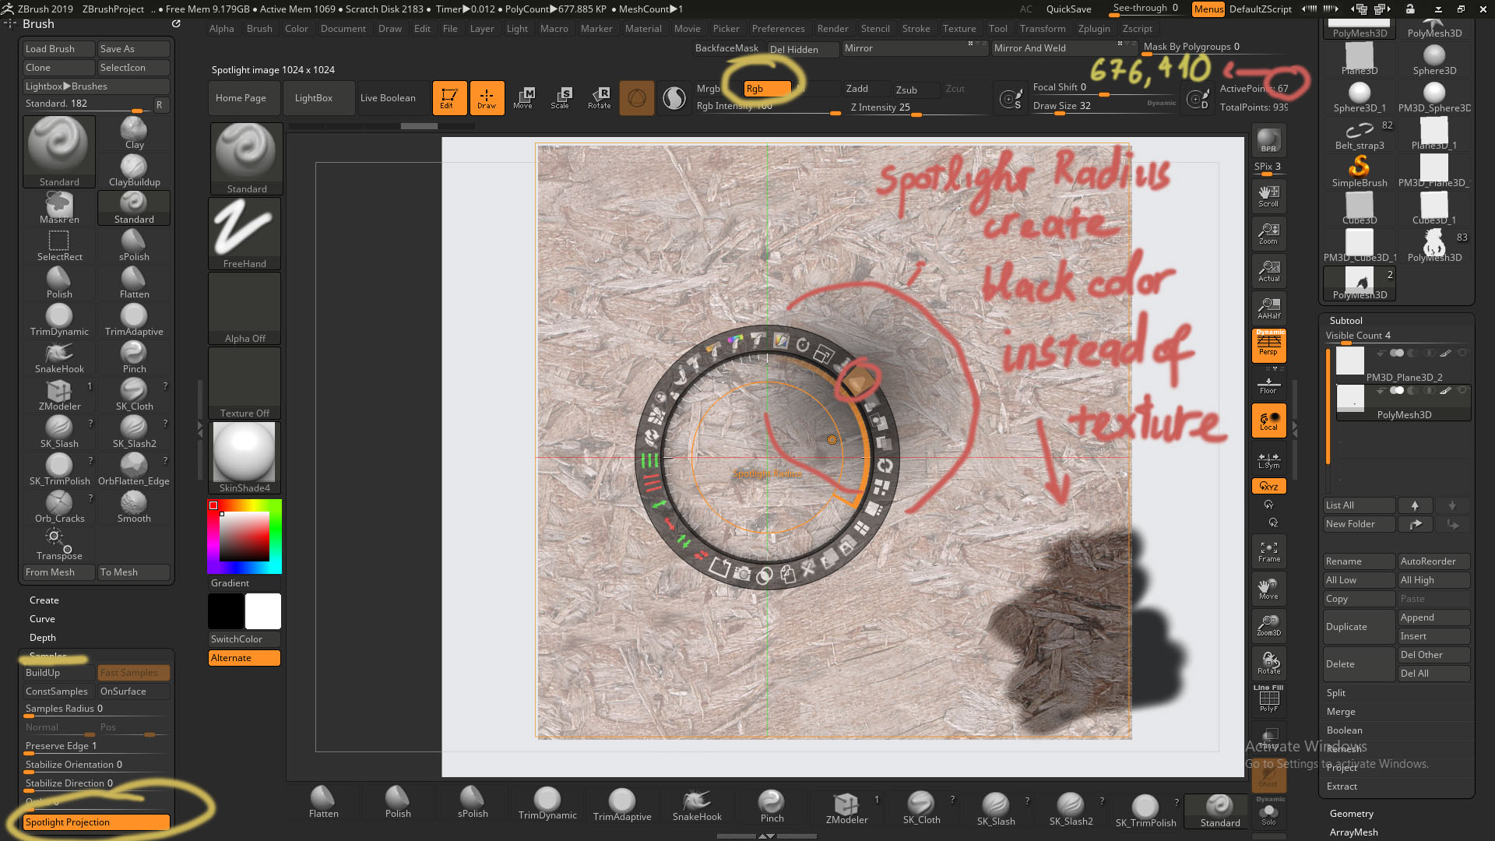Toggle PolyF line fill display
1495x841 pixels.
point(1268,698)
